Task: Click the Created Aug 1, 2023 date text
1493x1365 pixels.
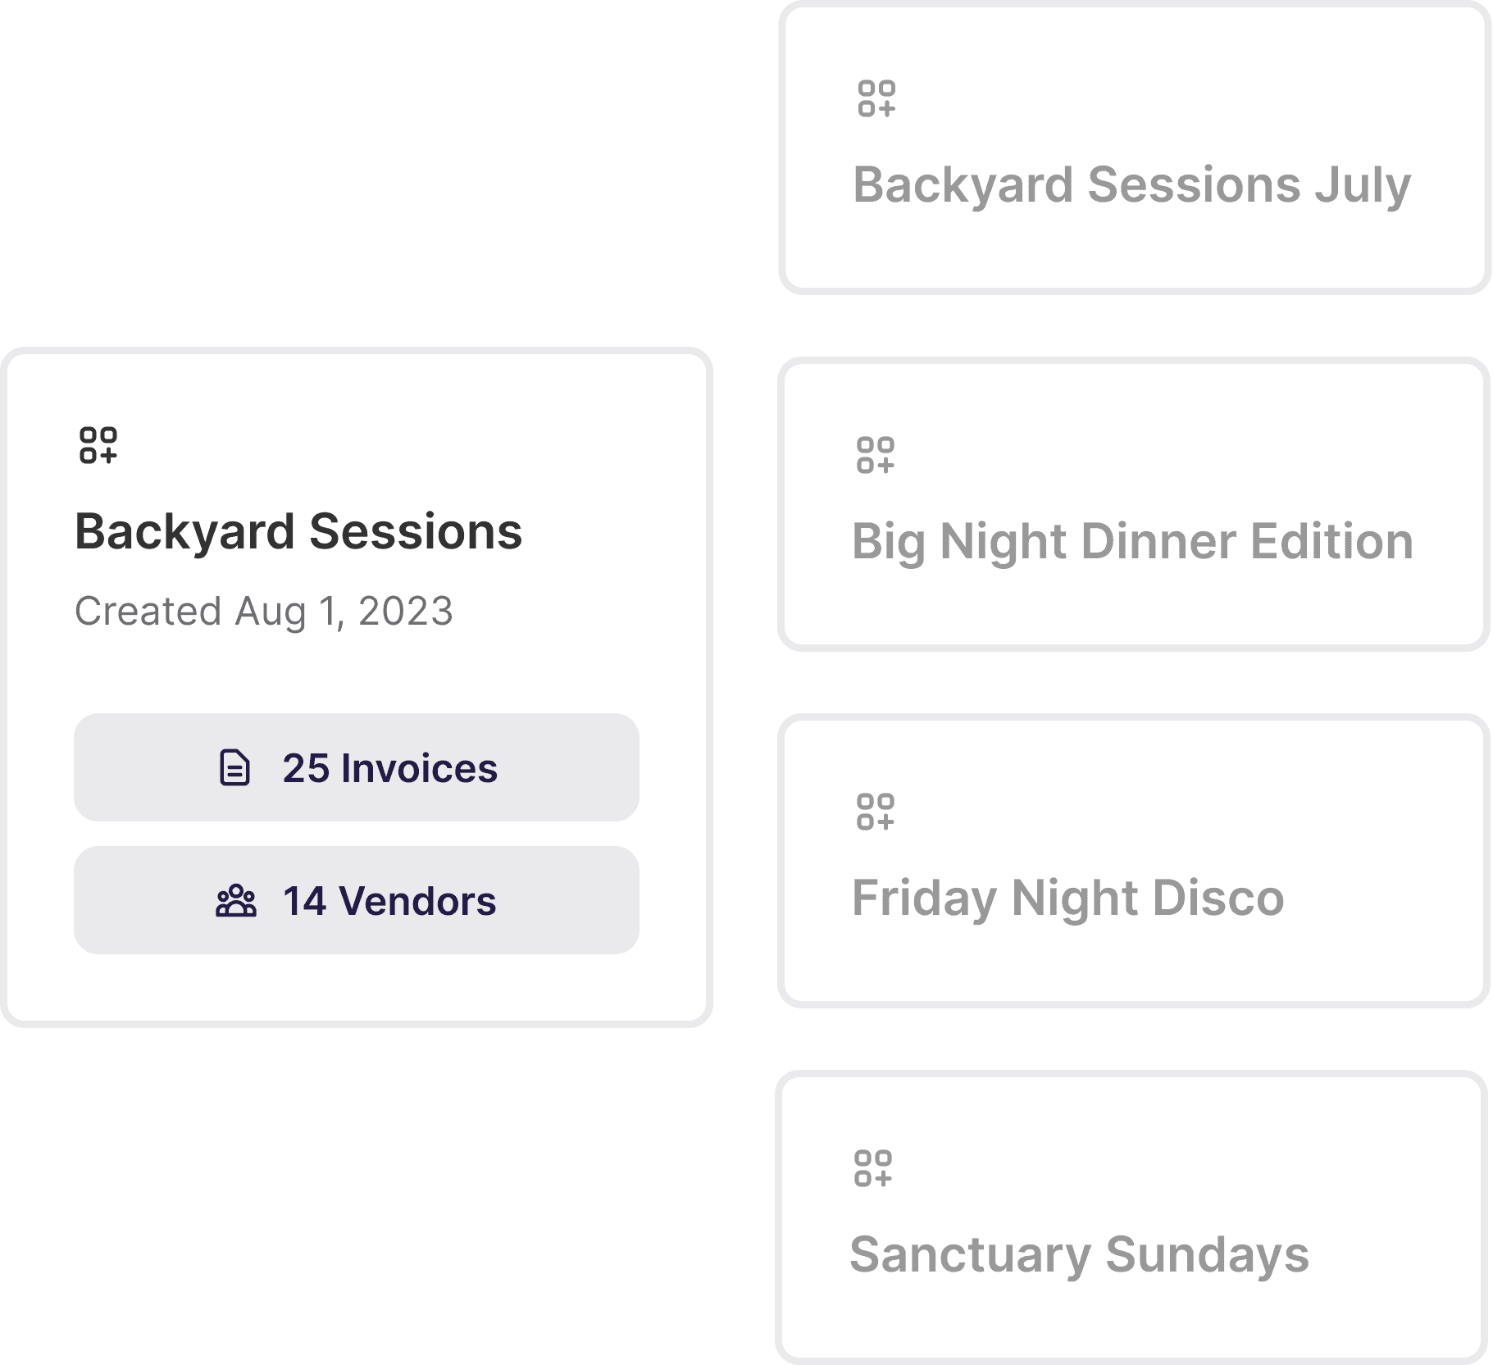Action: pyautogui.click(x=264, y=612)
